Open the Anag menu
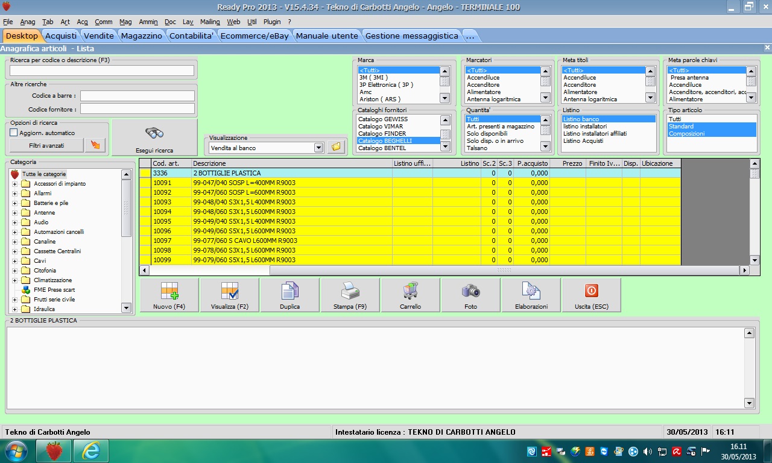Screen dimensions: 772x463 click(x=28, y=22)
